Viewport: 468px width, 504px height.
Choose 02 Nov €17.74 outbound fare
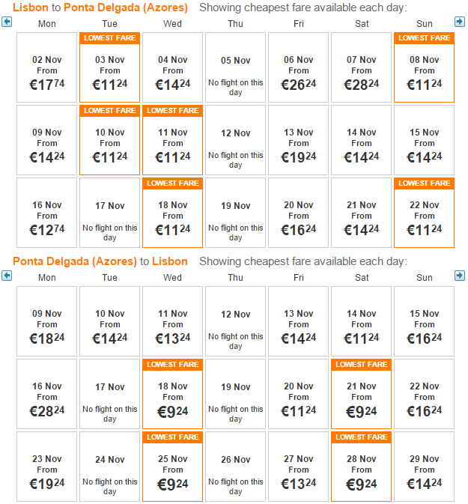click(x=47, y=67)
